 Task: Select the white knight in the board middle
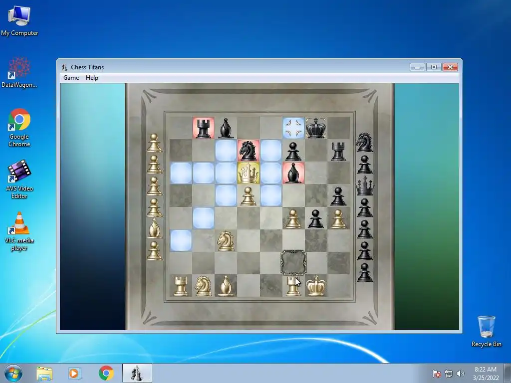tap(226, 241)
